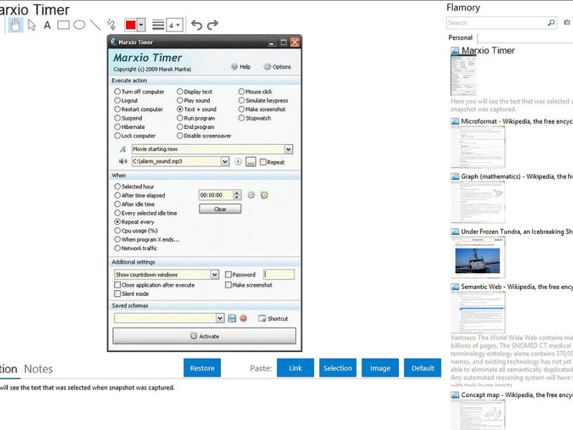Choose Cpu usage (%) trigger
Screen dimensions: 573x430
click(x=117, y=230)
